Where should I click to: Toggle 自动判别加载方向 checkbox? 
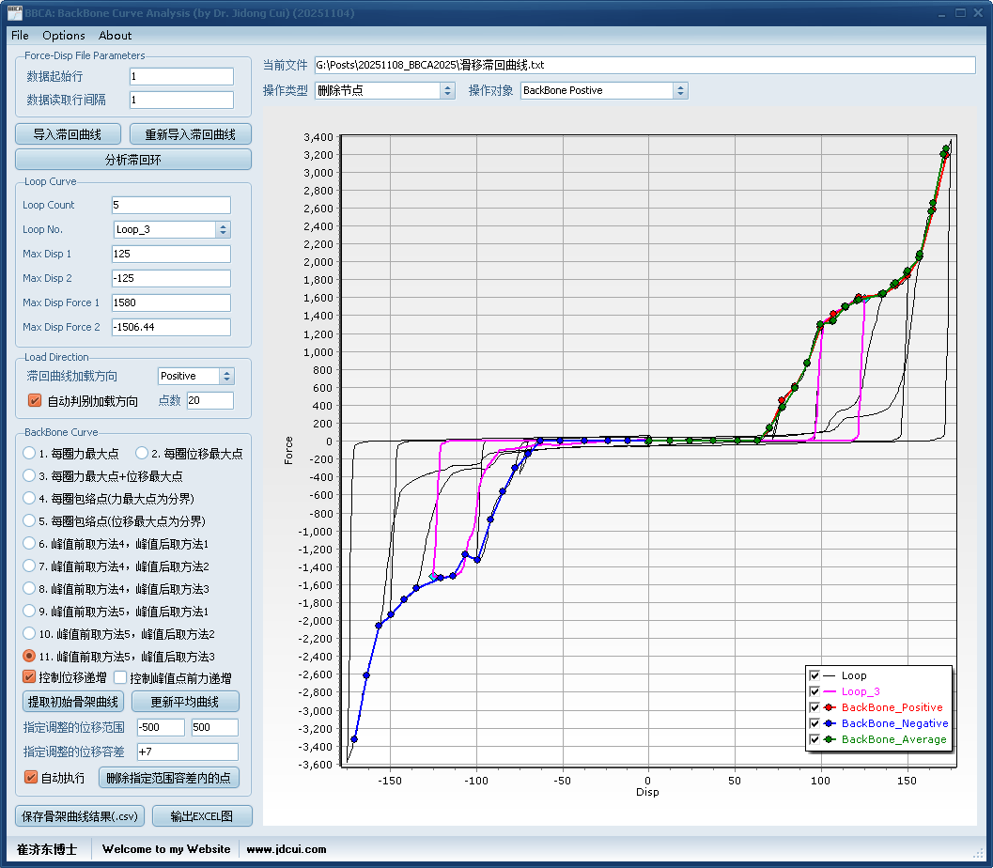(35, 401)
